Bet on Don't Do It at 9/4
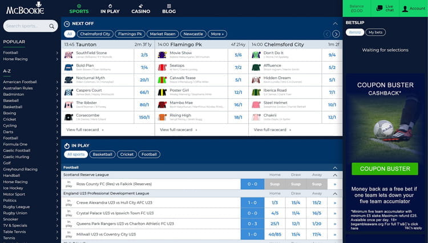The height and width of the screenshot is (243, 428). pyautogui.click(x=332, y=55)
